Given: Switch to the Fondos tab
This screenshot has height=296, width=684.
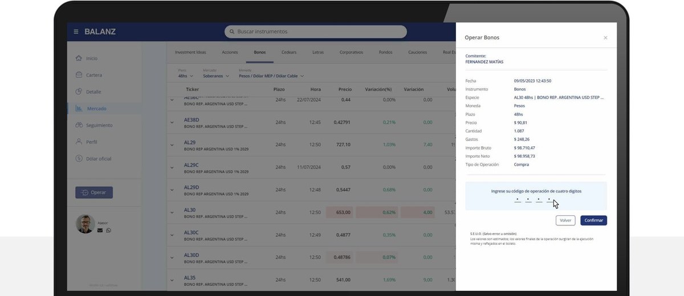Looking at the screenshot, I should click(385, 52).
